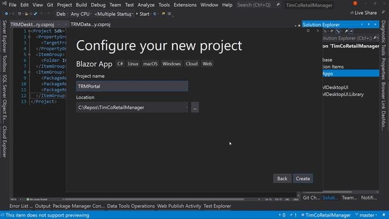The image size is (389, 219).
Task: Click the Cloud tag label
Action: point(191,64)
